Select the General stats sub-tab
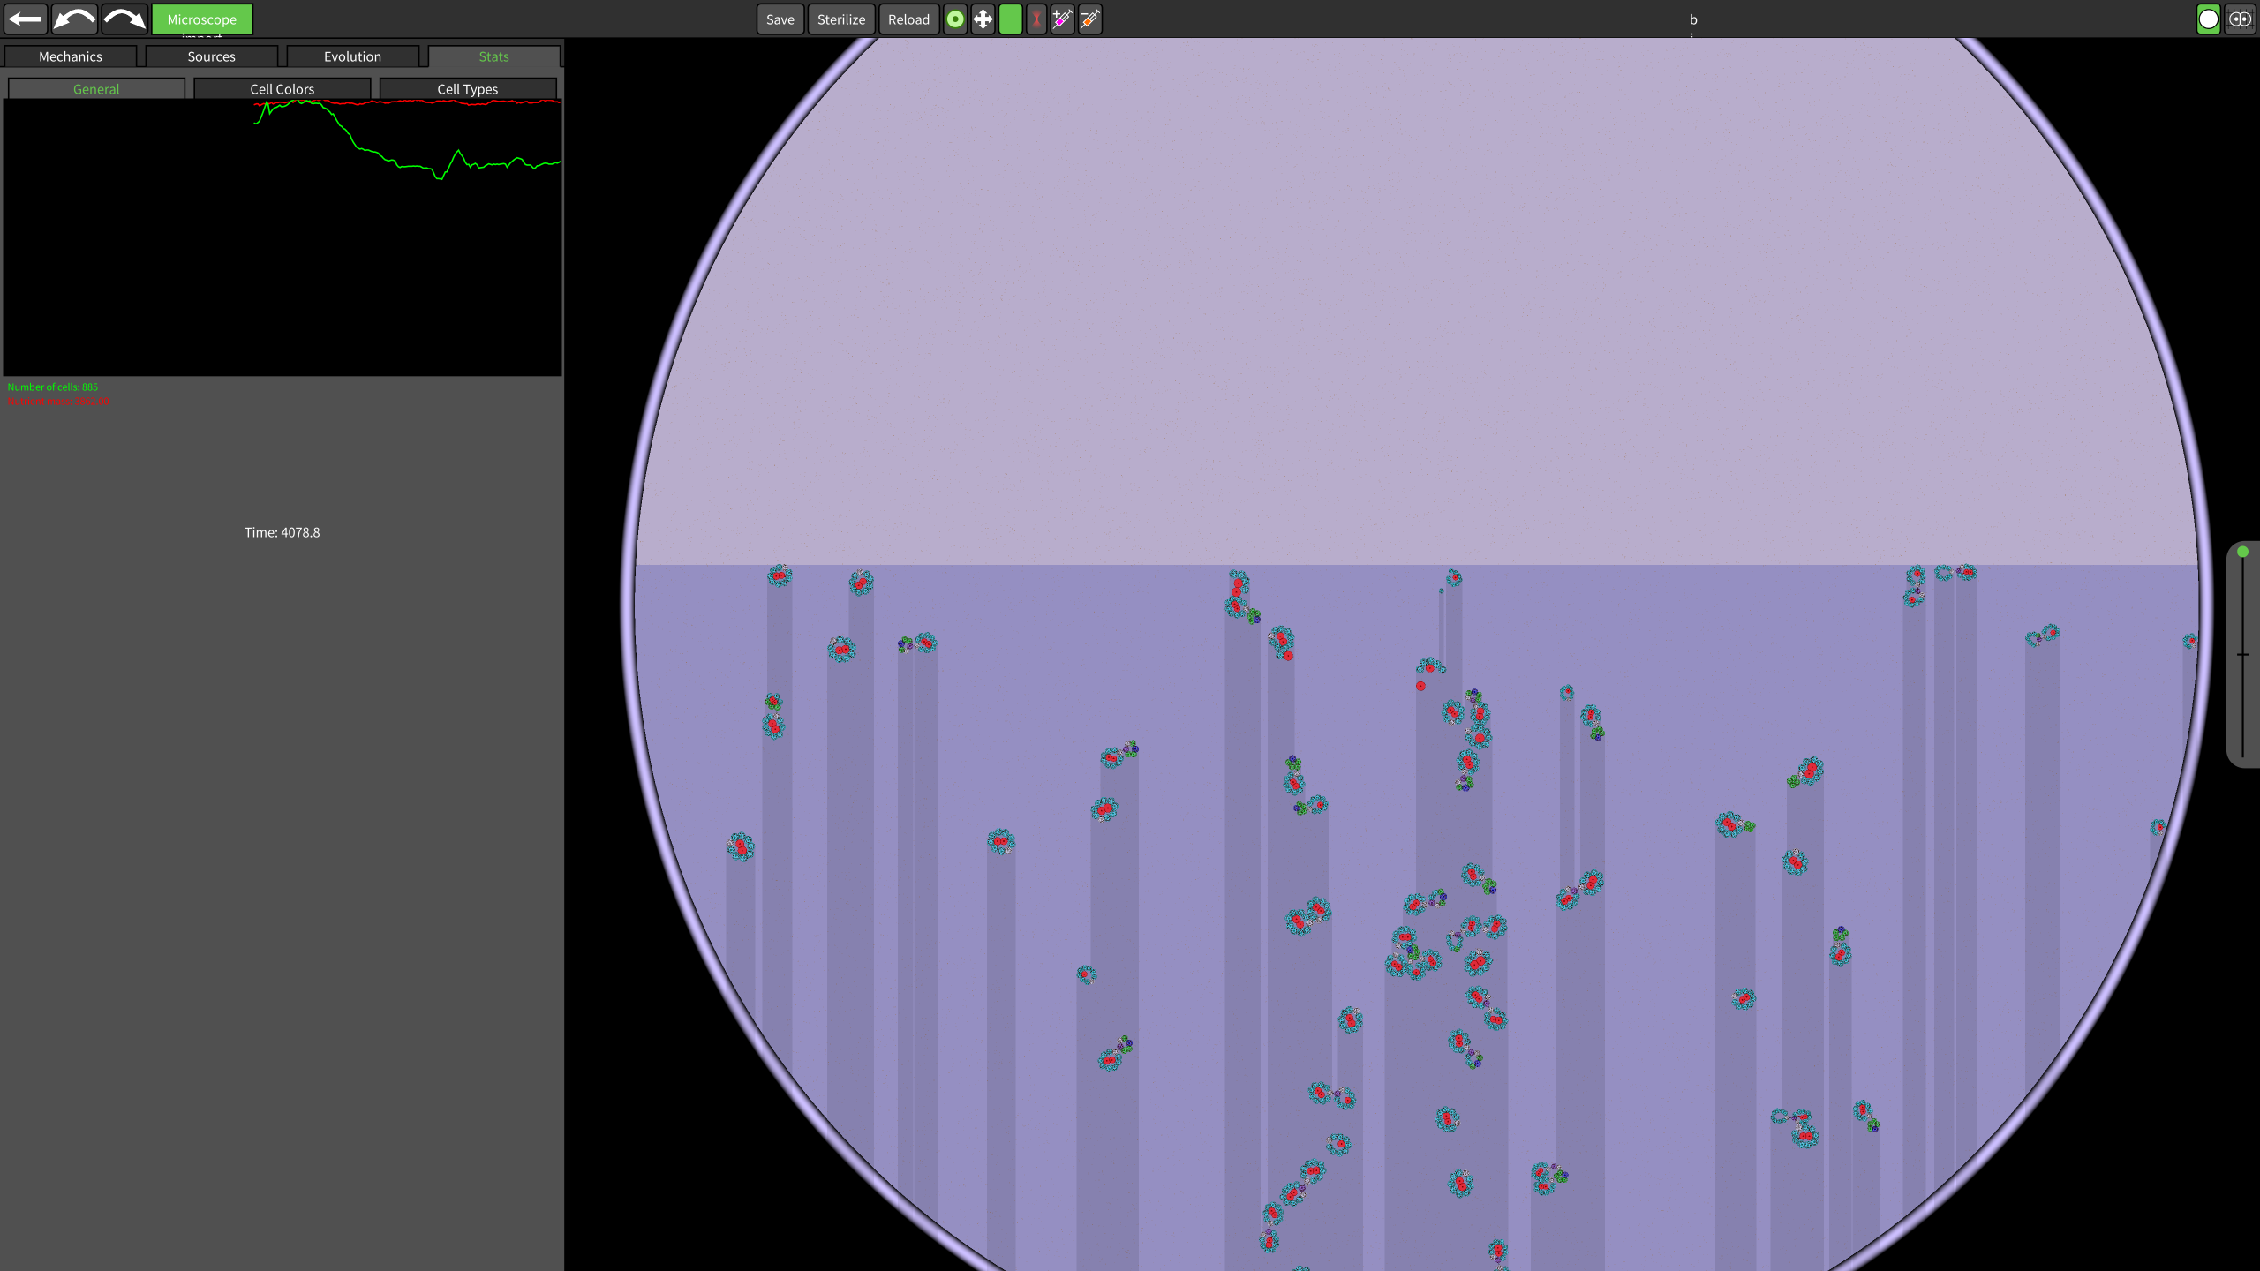The height and width of the screenshot is (1271, 2260). 96,89
